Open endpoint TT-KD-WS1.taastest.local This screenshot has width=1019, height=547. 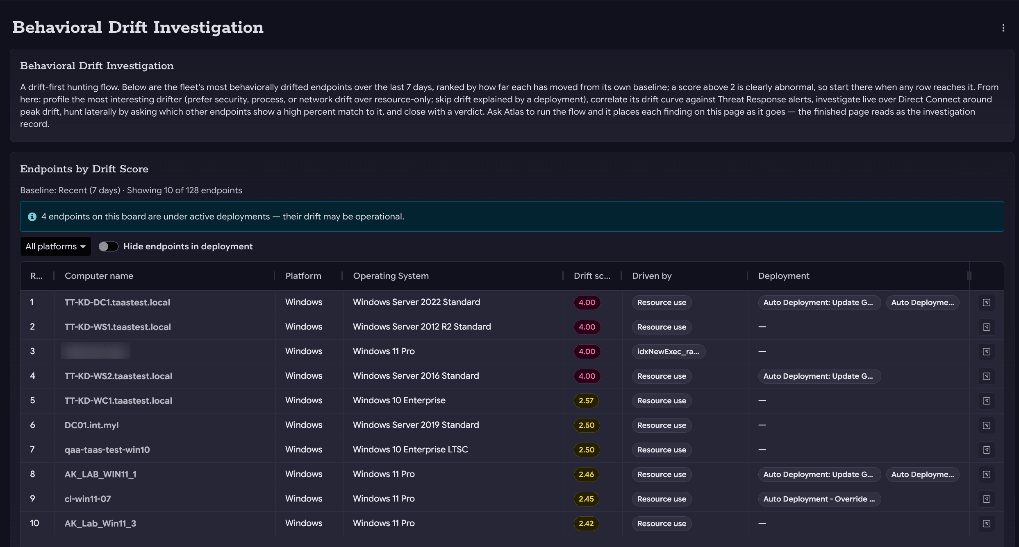pyautogui.click(x=118, y=327)
